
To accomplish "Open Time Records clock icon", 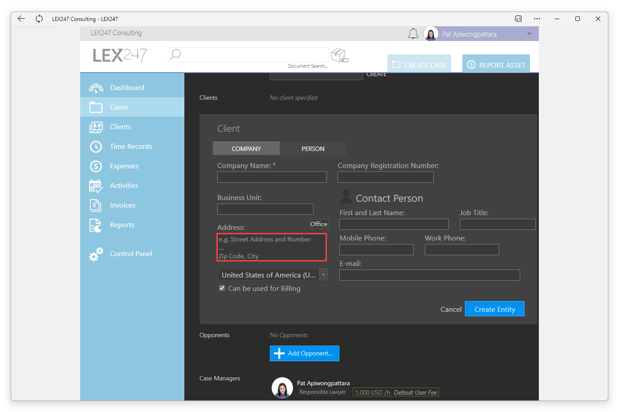I will tap(96, 147).
